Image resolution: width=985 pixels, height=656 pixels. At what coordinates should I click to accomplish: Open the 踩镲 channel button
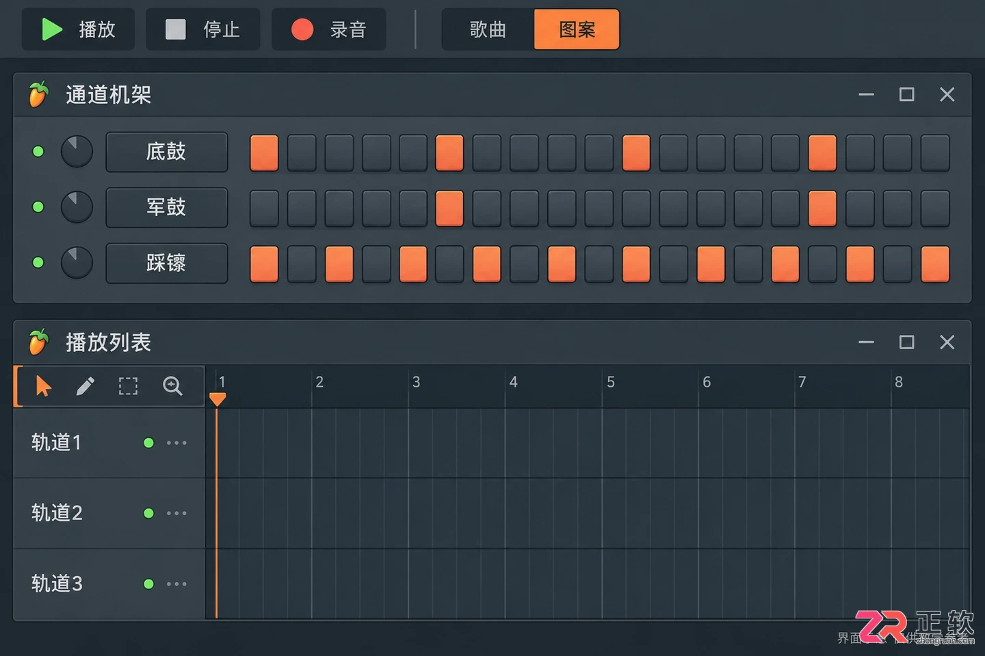166,262
